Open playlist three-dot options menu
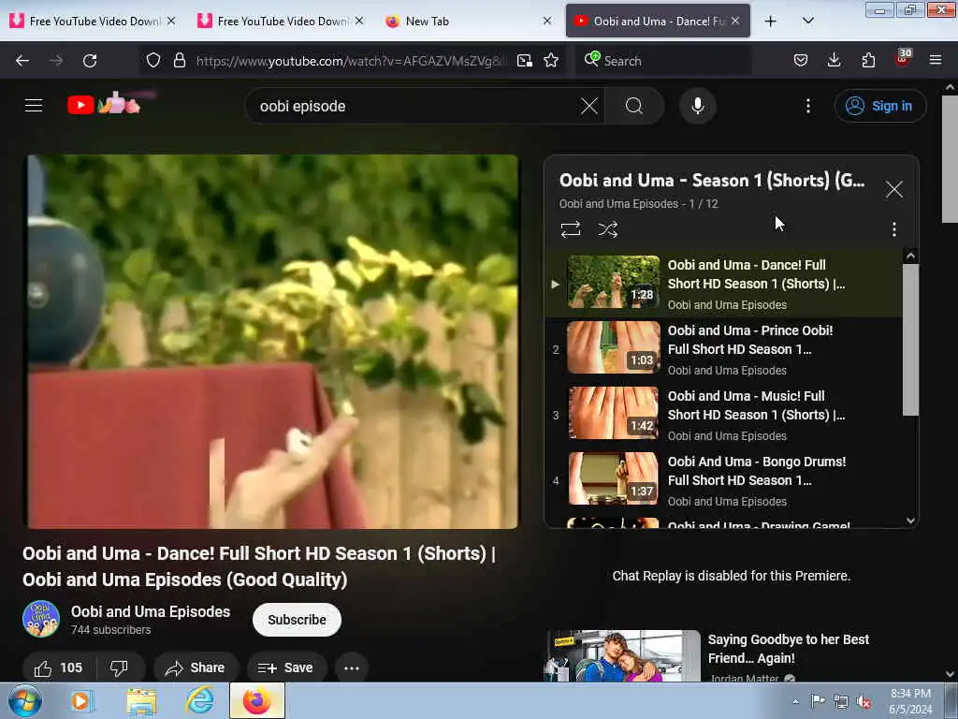This screenshot has width=958, height=719. click(x=893, y=229)
